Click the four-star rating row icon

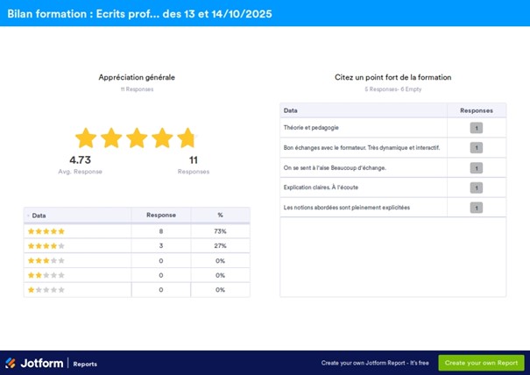[x=46, y=246]
